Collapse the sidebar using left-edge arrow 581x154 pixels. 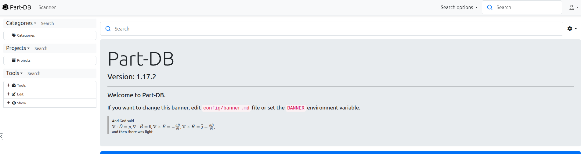click(x=2, y=137)
